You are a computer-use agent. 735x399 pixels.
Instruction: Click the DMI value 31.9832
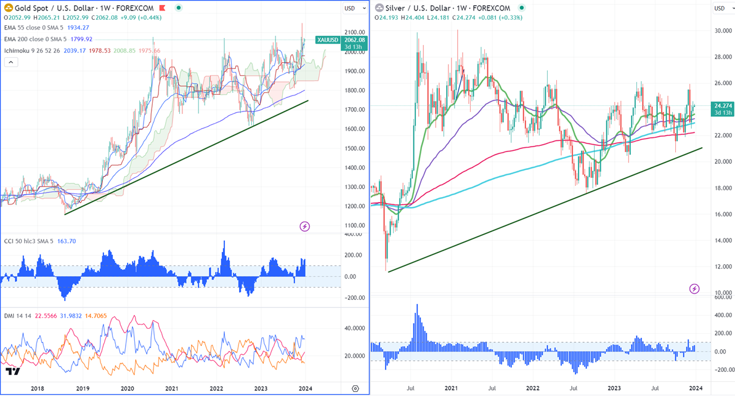71,316
